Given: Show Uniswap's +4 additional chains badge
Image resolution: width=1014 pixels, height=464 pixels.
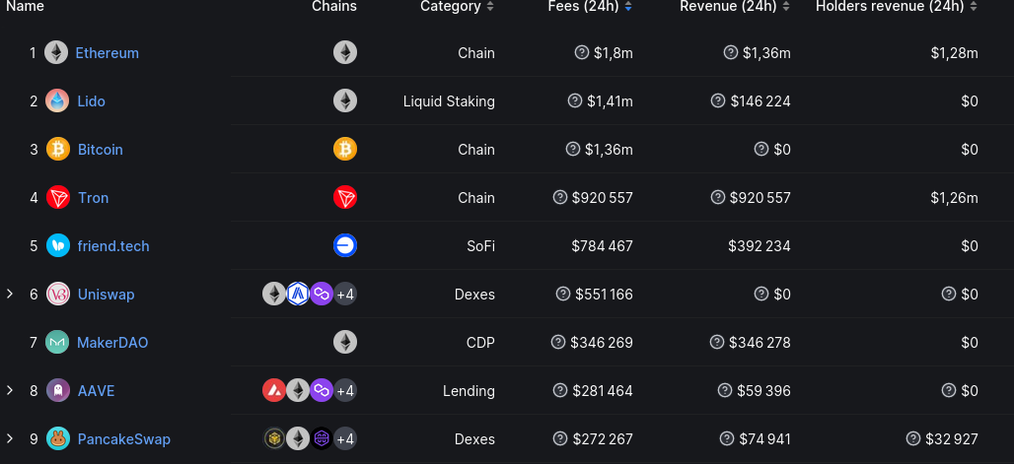Looking at the screenshot, I should (345, 295).
